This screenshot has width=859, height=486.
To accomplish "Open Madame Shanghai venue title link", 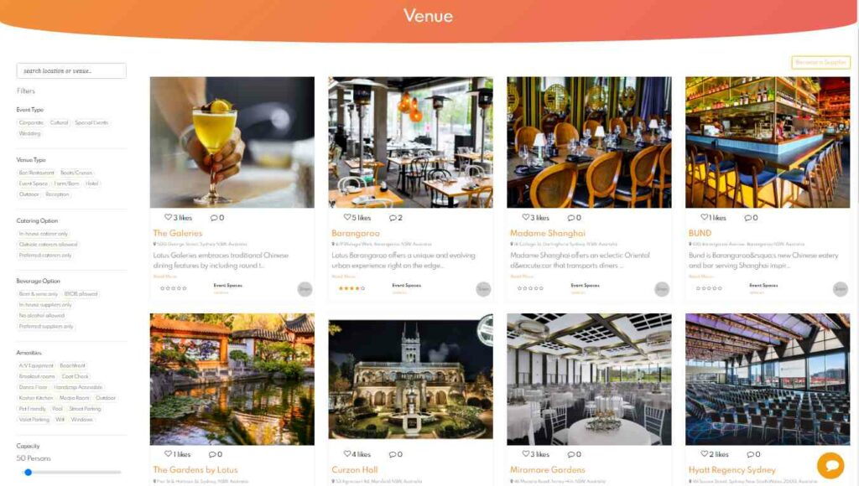I will click(547, 233).
